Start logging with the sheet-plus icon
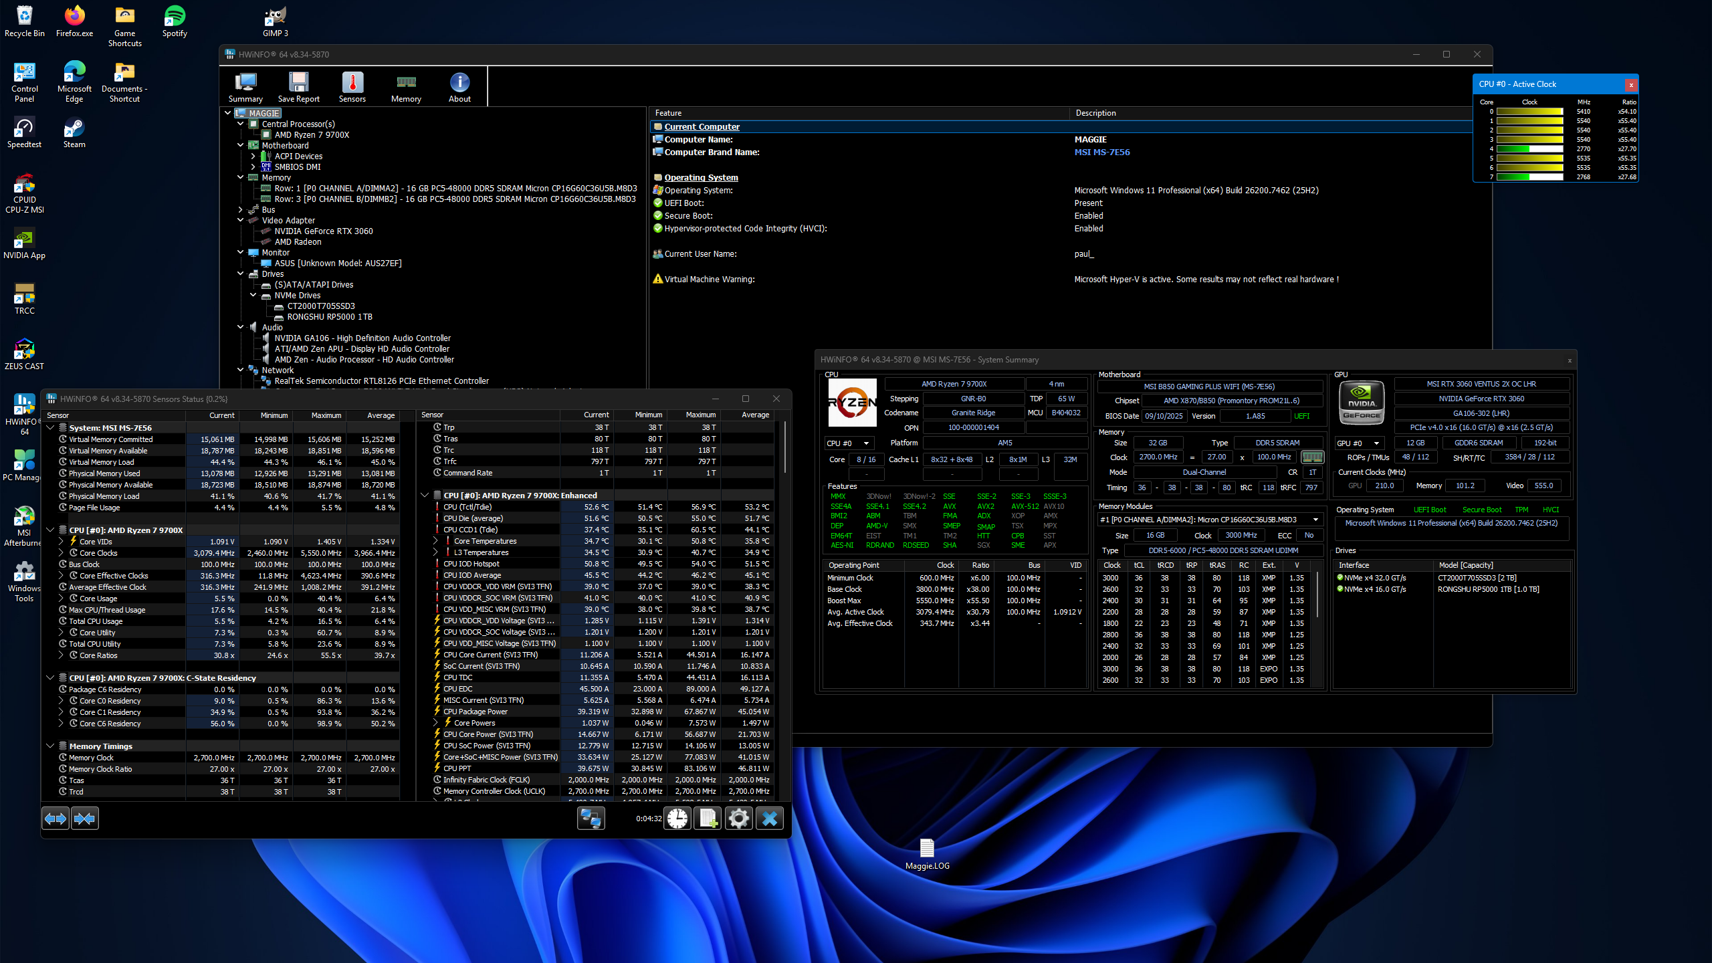Screen dimensions: 1712x963 (708, 818)
